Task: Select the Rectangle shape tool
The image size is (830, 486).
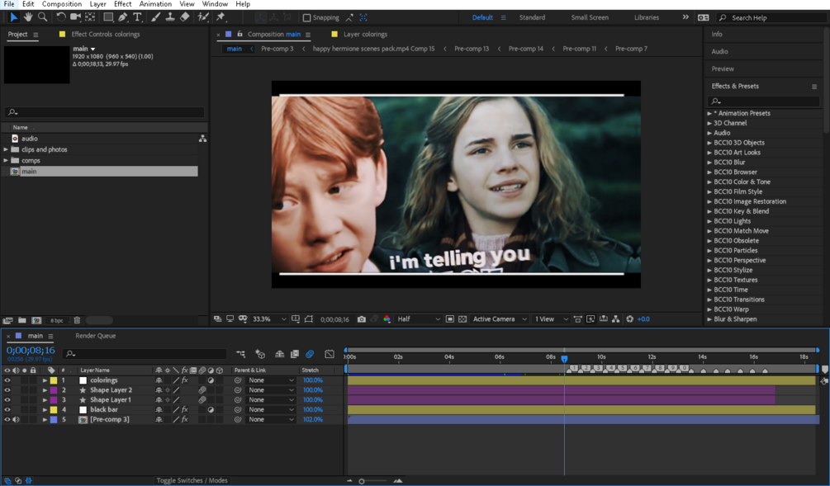Action: 108,17
